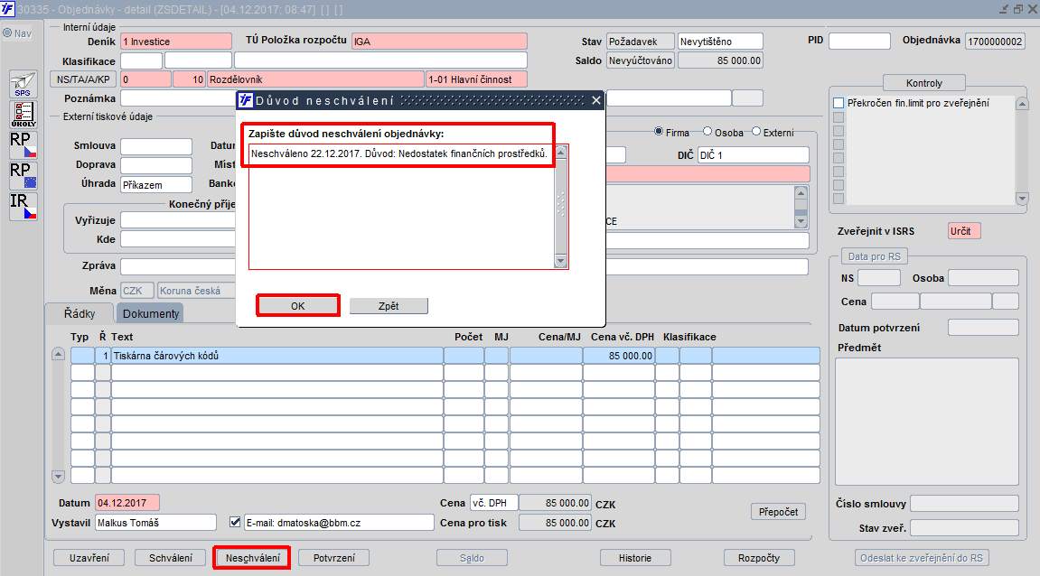The image size is (1040, 576).
Task: Click the Stav field Požadavek
Action: click(x=641, y=42)
